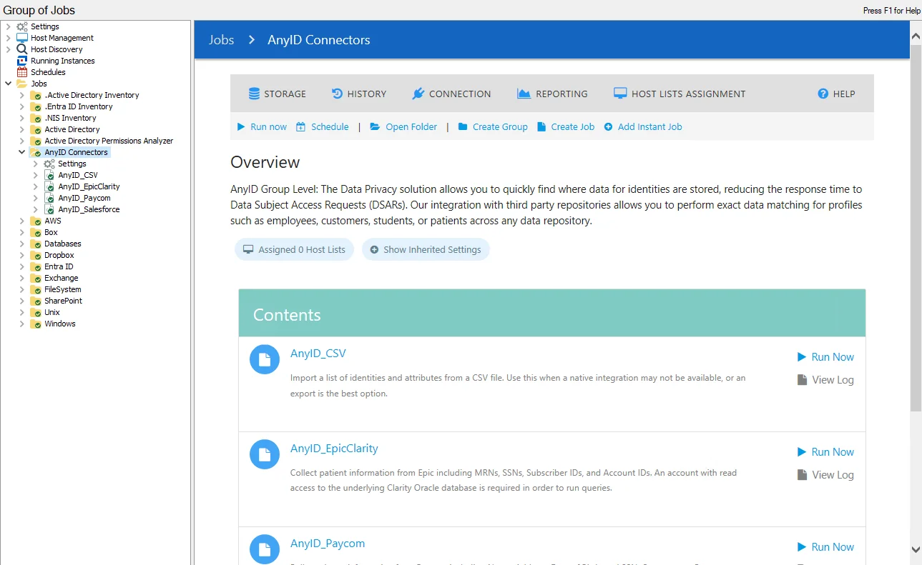Click the Run now play icon
The width and height of the screenshot is (922, 565).
[x=241, y=126]
